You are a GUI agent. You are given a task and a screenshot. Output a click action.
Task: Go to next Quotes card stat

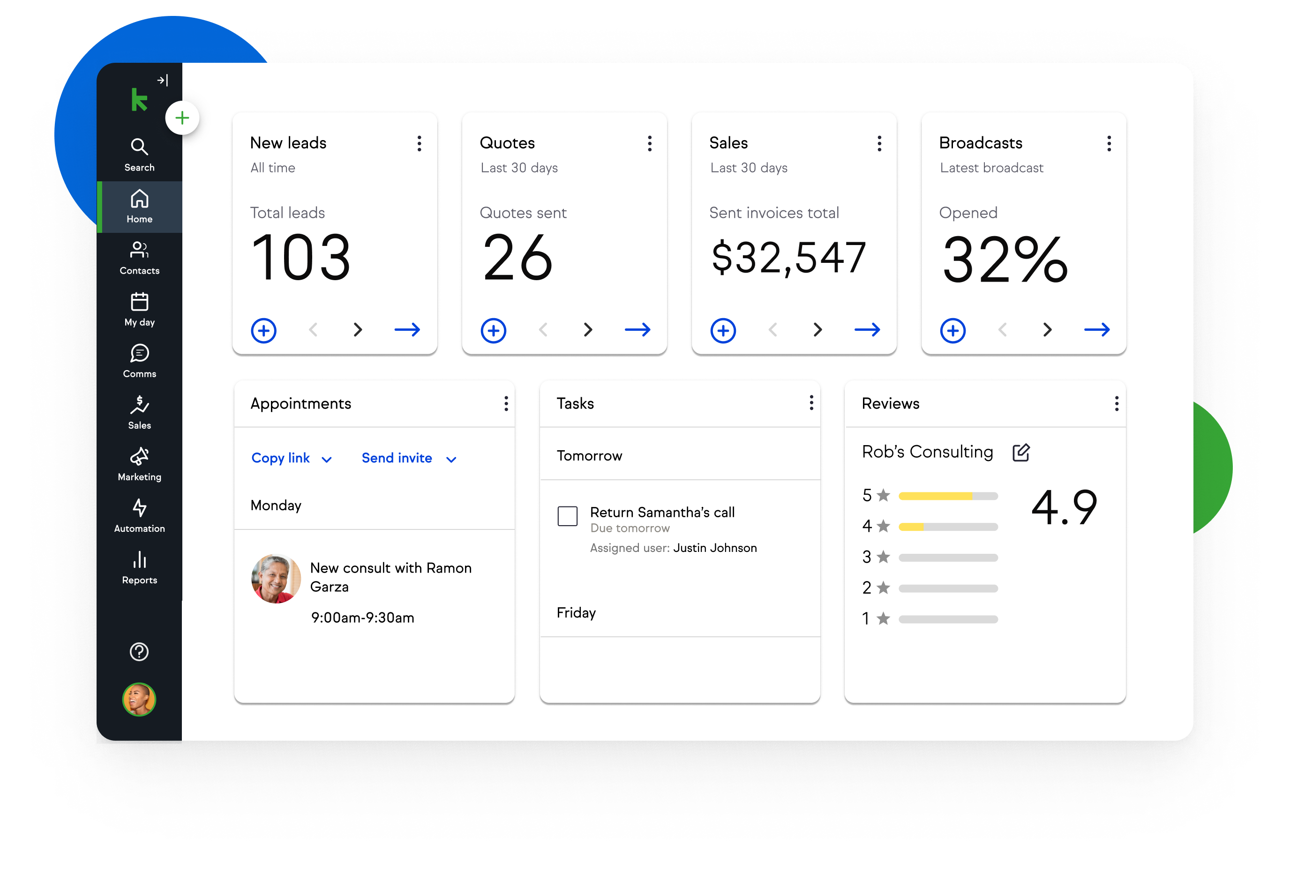coord(588,329)
